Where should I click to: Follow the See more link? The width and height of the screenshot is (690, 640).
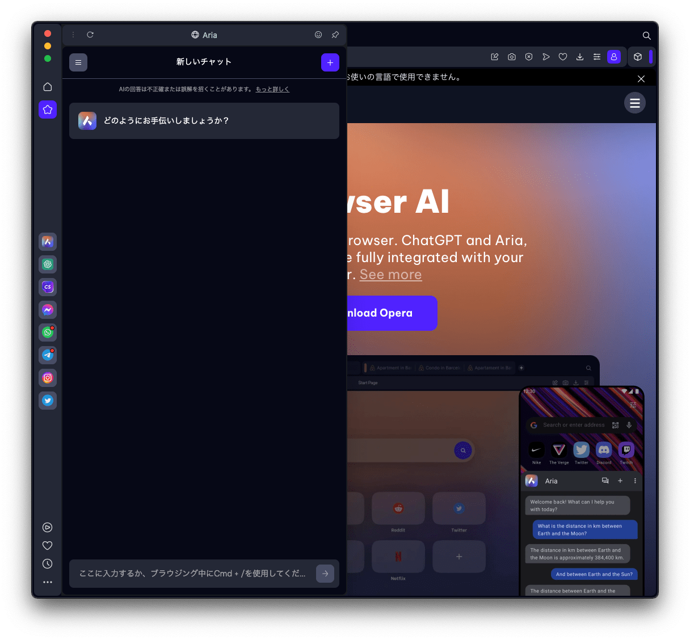point(391,275)
